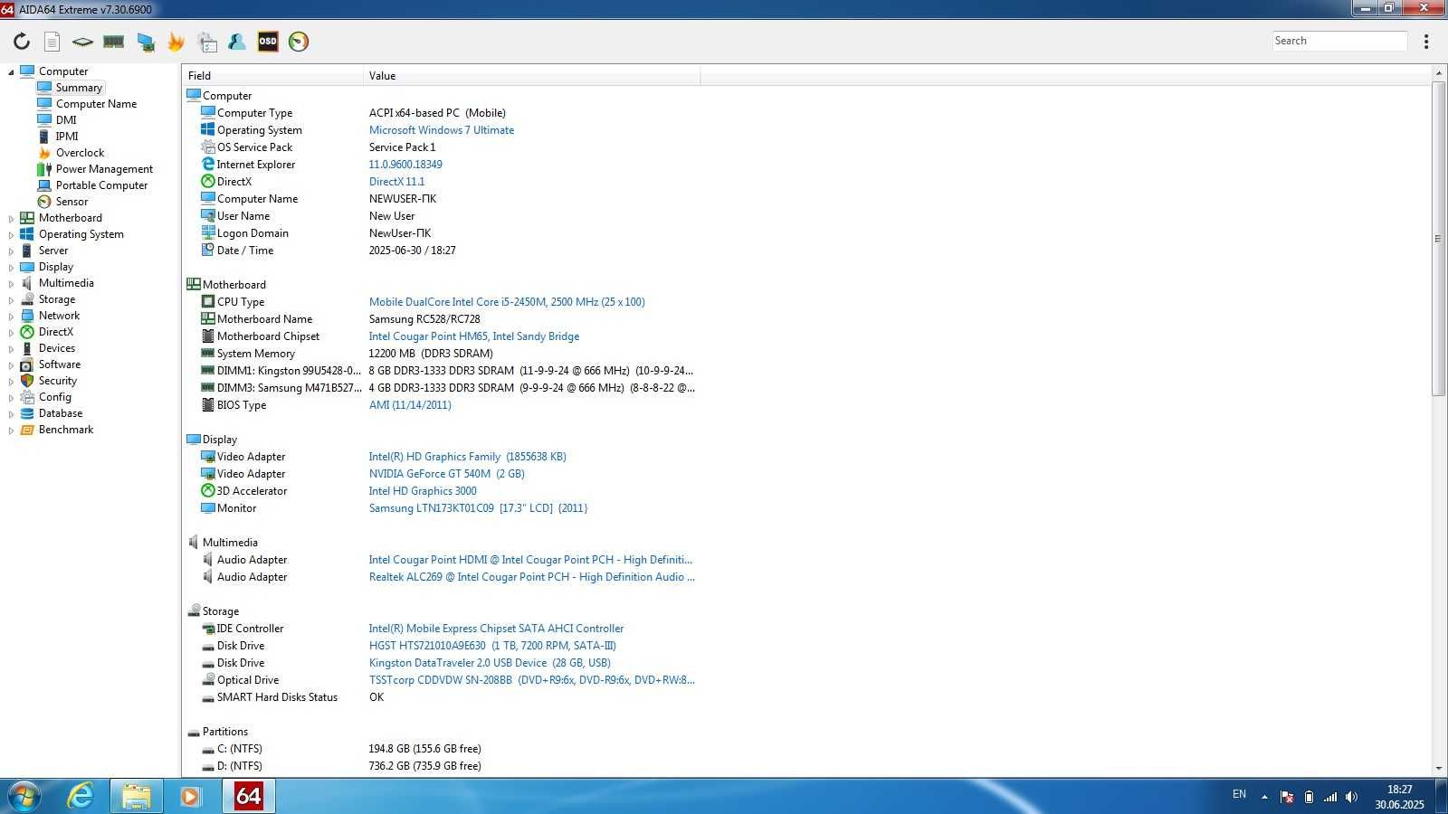
Task: Open the Windows Start button
Action: pyautogui.click(x=24, y=797)
